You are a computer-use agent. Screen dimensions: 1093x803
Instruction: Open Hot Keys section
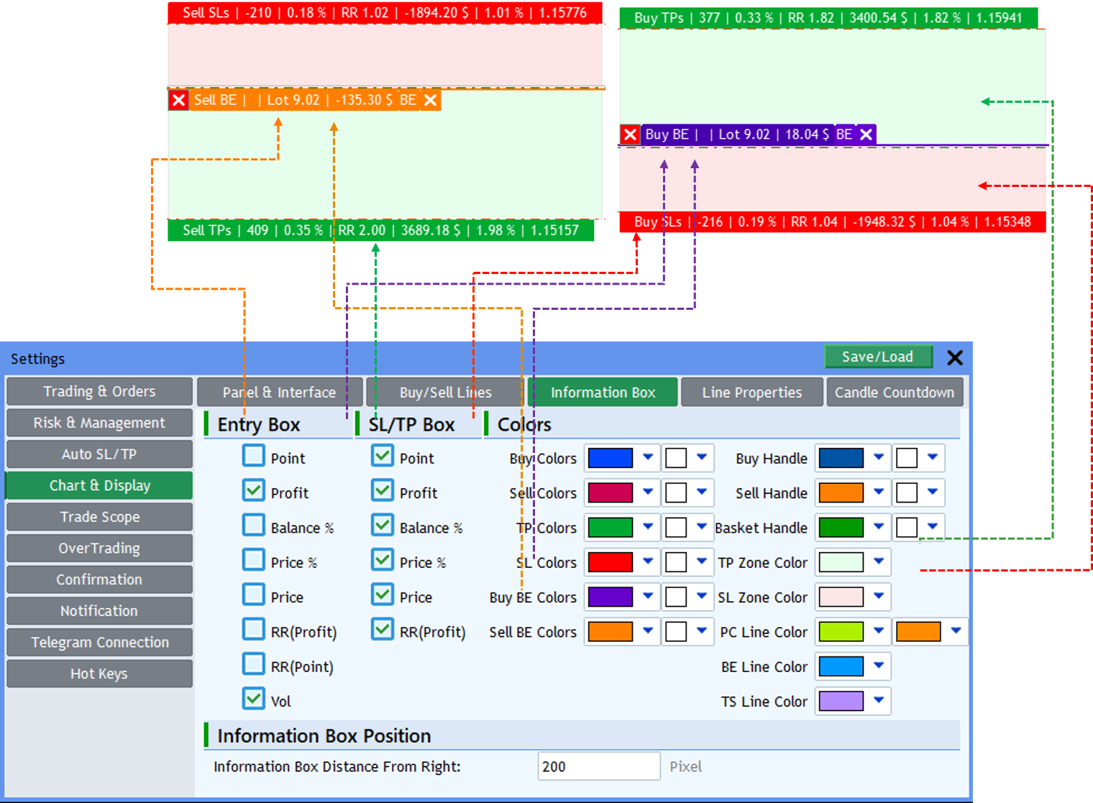99,674
